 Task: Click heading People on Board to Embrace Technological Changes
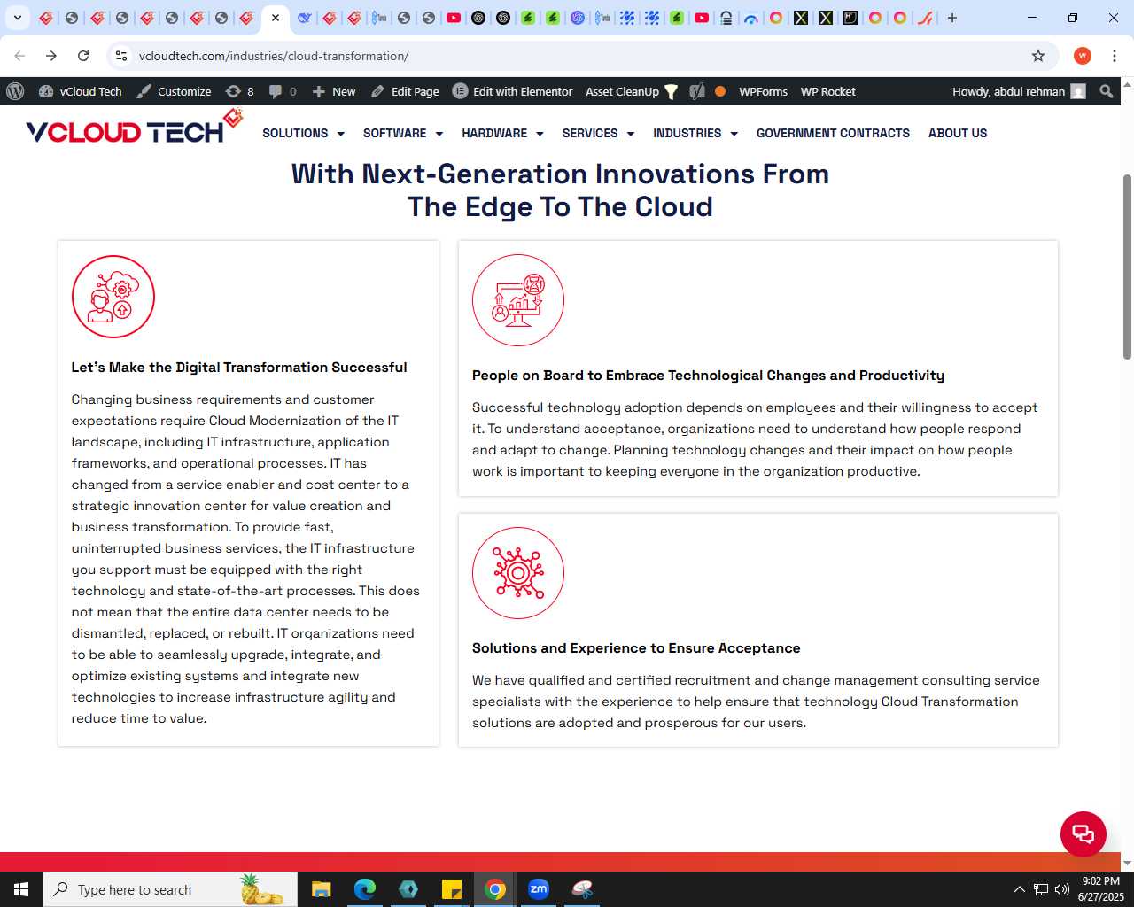click(x=708, y=376)
